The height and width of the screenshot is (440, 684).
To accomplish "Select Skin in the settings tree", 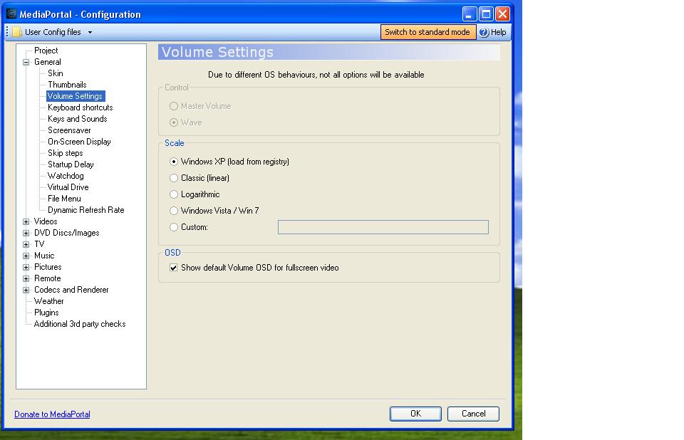I will (56, 73).
